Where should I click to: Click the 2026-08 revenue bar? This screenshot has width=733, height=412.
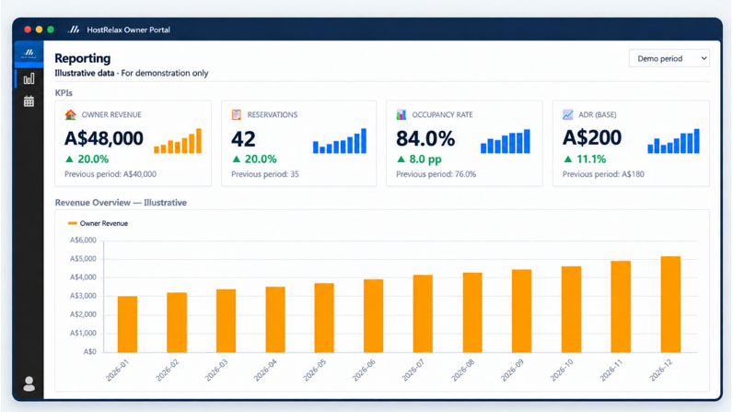pyautogui.click(x=472, y=312)
